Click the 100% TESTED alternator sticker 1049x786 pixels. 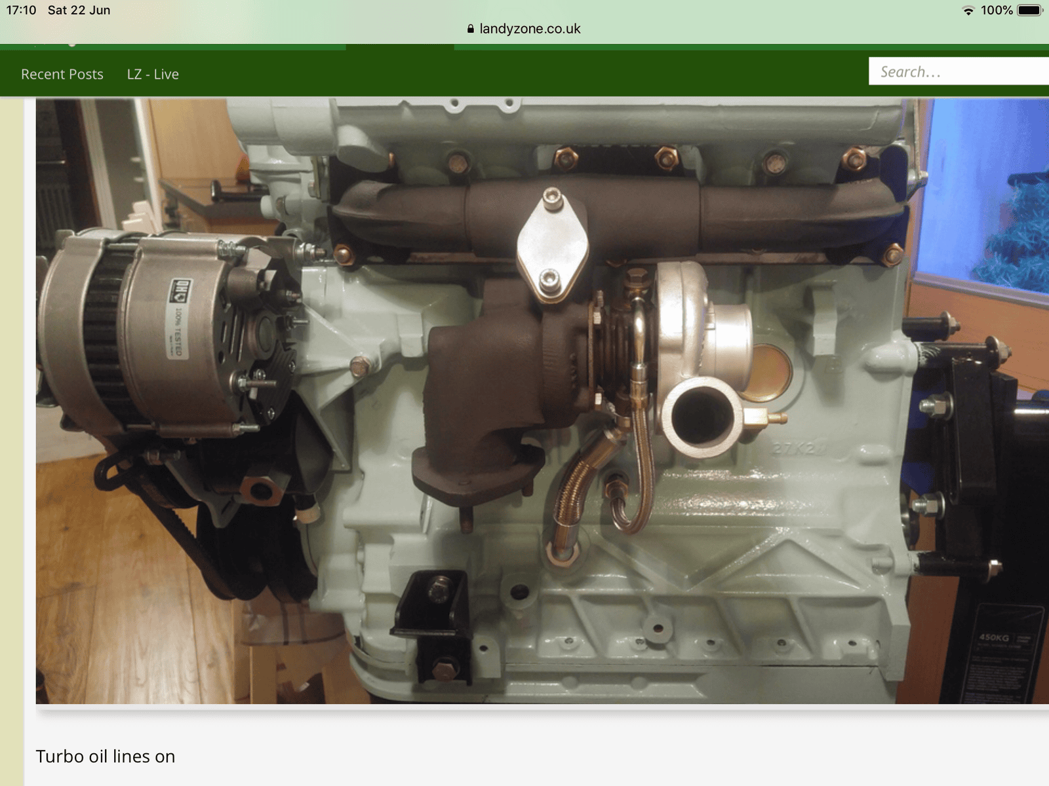[x=178, y=319]
